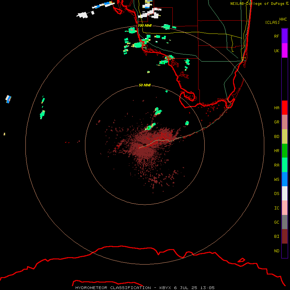This screenshot has height=290, width=290.
Task: Click the Hydrometeor Classification KBYX title
Action: tap(145, 288)
